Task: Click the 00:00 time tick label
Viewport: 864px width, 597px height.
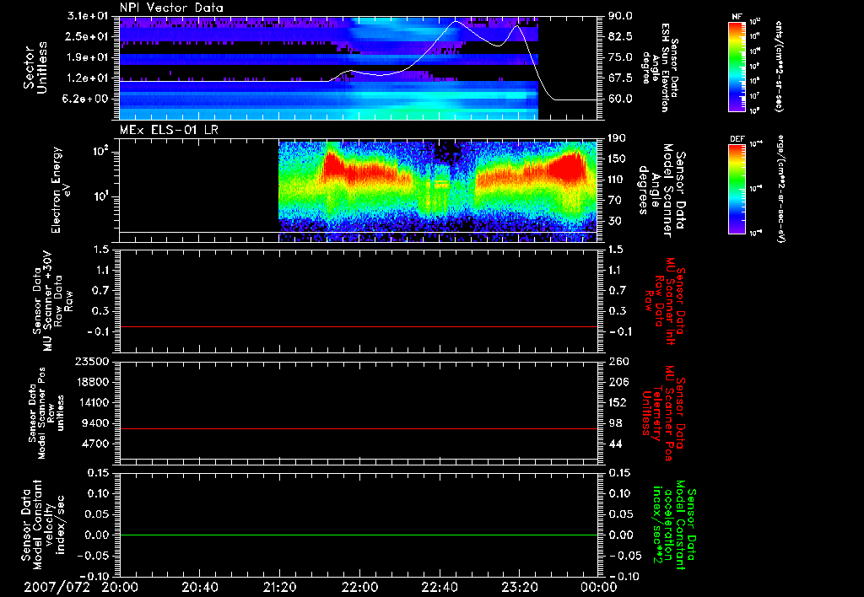Action: click(x=599, y=587)
